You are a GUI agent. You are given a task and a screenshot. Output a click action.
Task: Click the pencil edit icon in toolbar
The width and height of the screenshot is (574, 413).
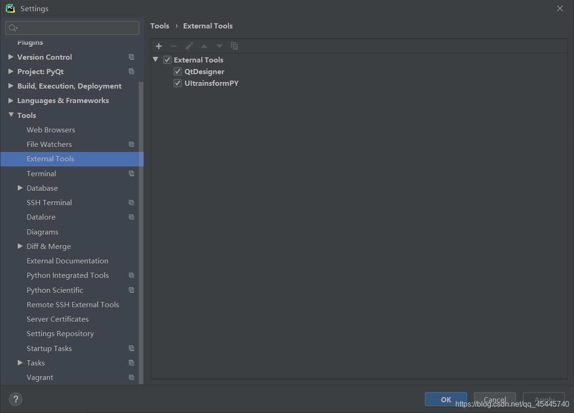[x=189, y=46]
